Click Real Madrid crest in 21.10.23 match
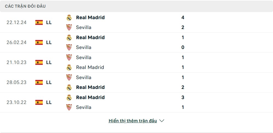The width and height of the screenshot is (273, 133). click(x=69, y=67)
